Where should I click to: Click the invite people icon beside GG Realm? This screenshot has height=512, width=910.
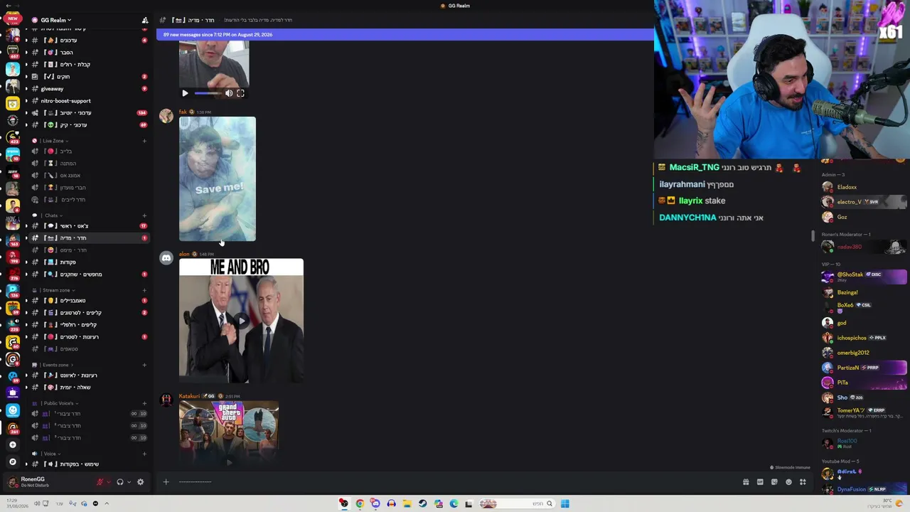click(145, 20)
